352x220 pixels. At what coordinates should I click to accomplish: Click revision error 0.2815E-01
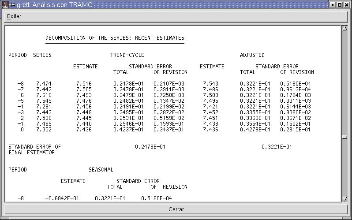[x=296, y=130]
